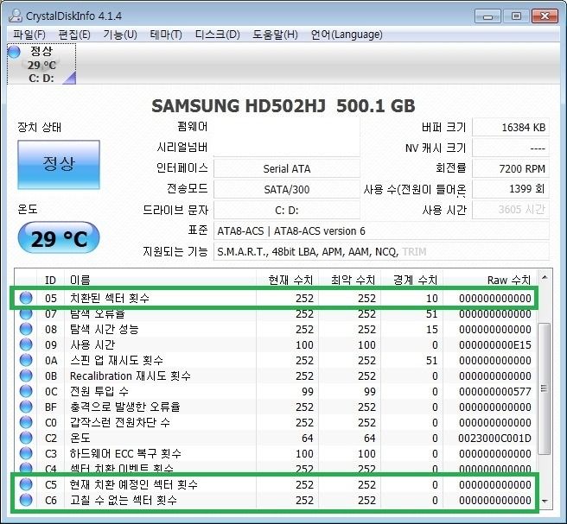Click the 7200 RPM rotation field
The width and height of the screenshot is (567, 524).
click(x=511, y=168)
